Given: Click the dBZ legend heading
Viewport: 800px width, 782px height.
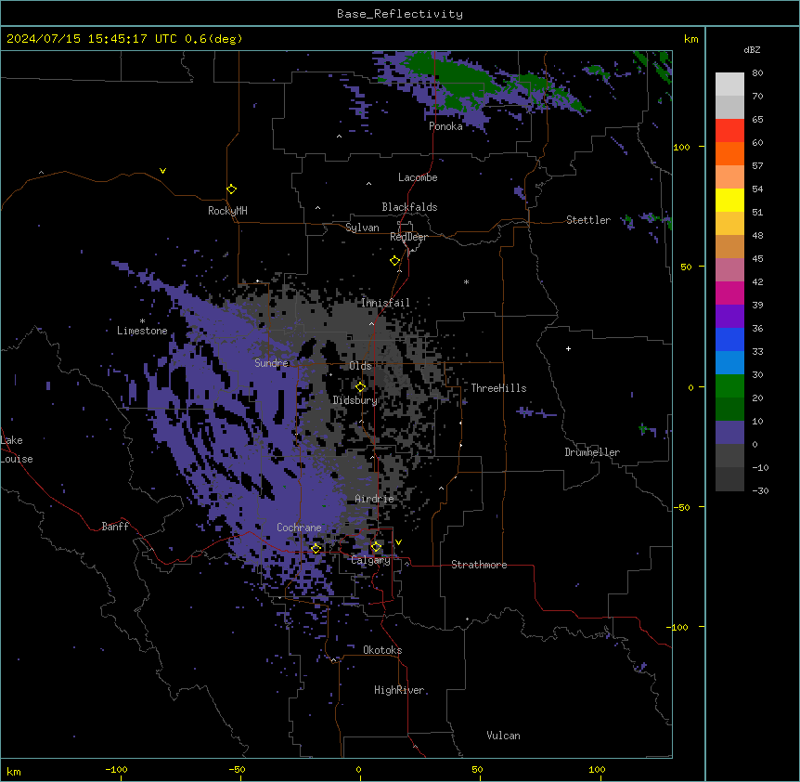Looking at the screenshot, I should (752, 50).
